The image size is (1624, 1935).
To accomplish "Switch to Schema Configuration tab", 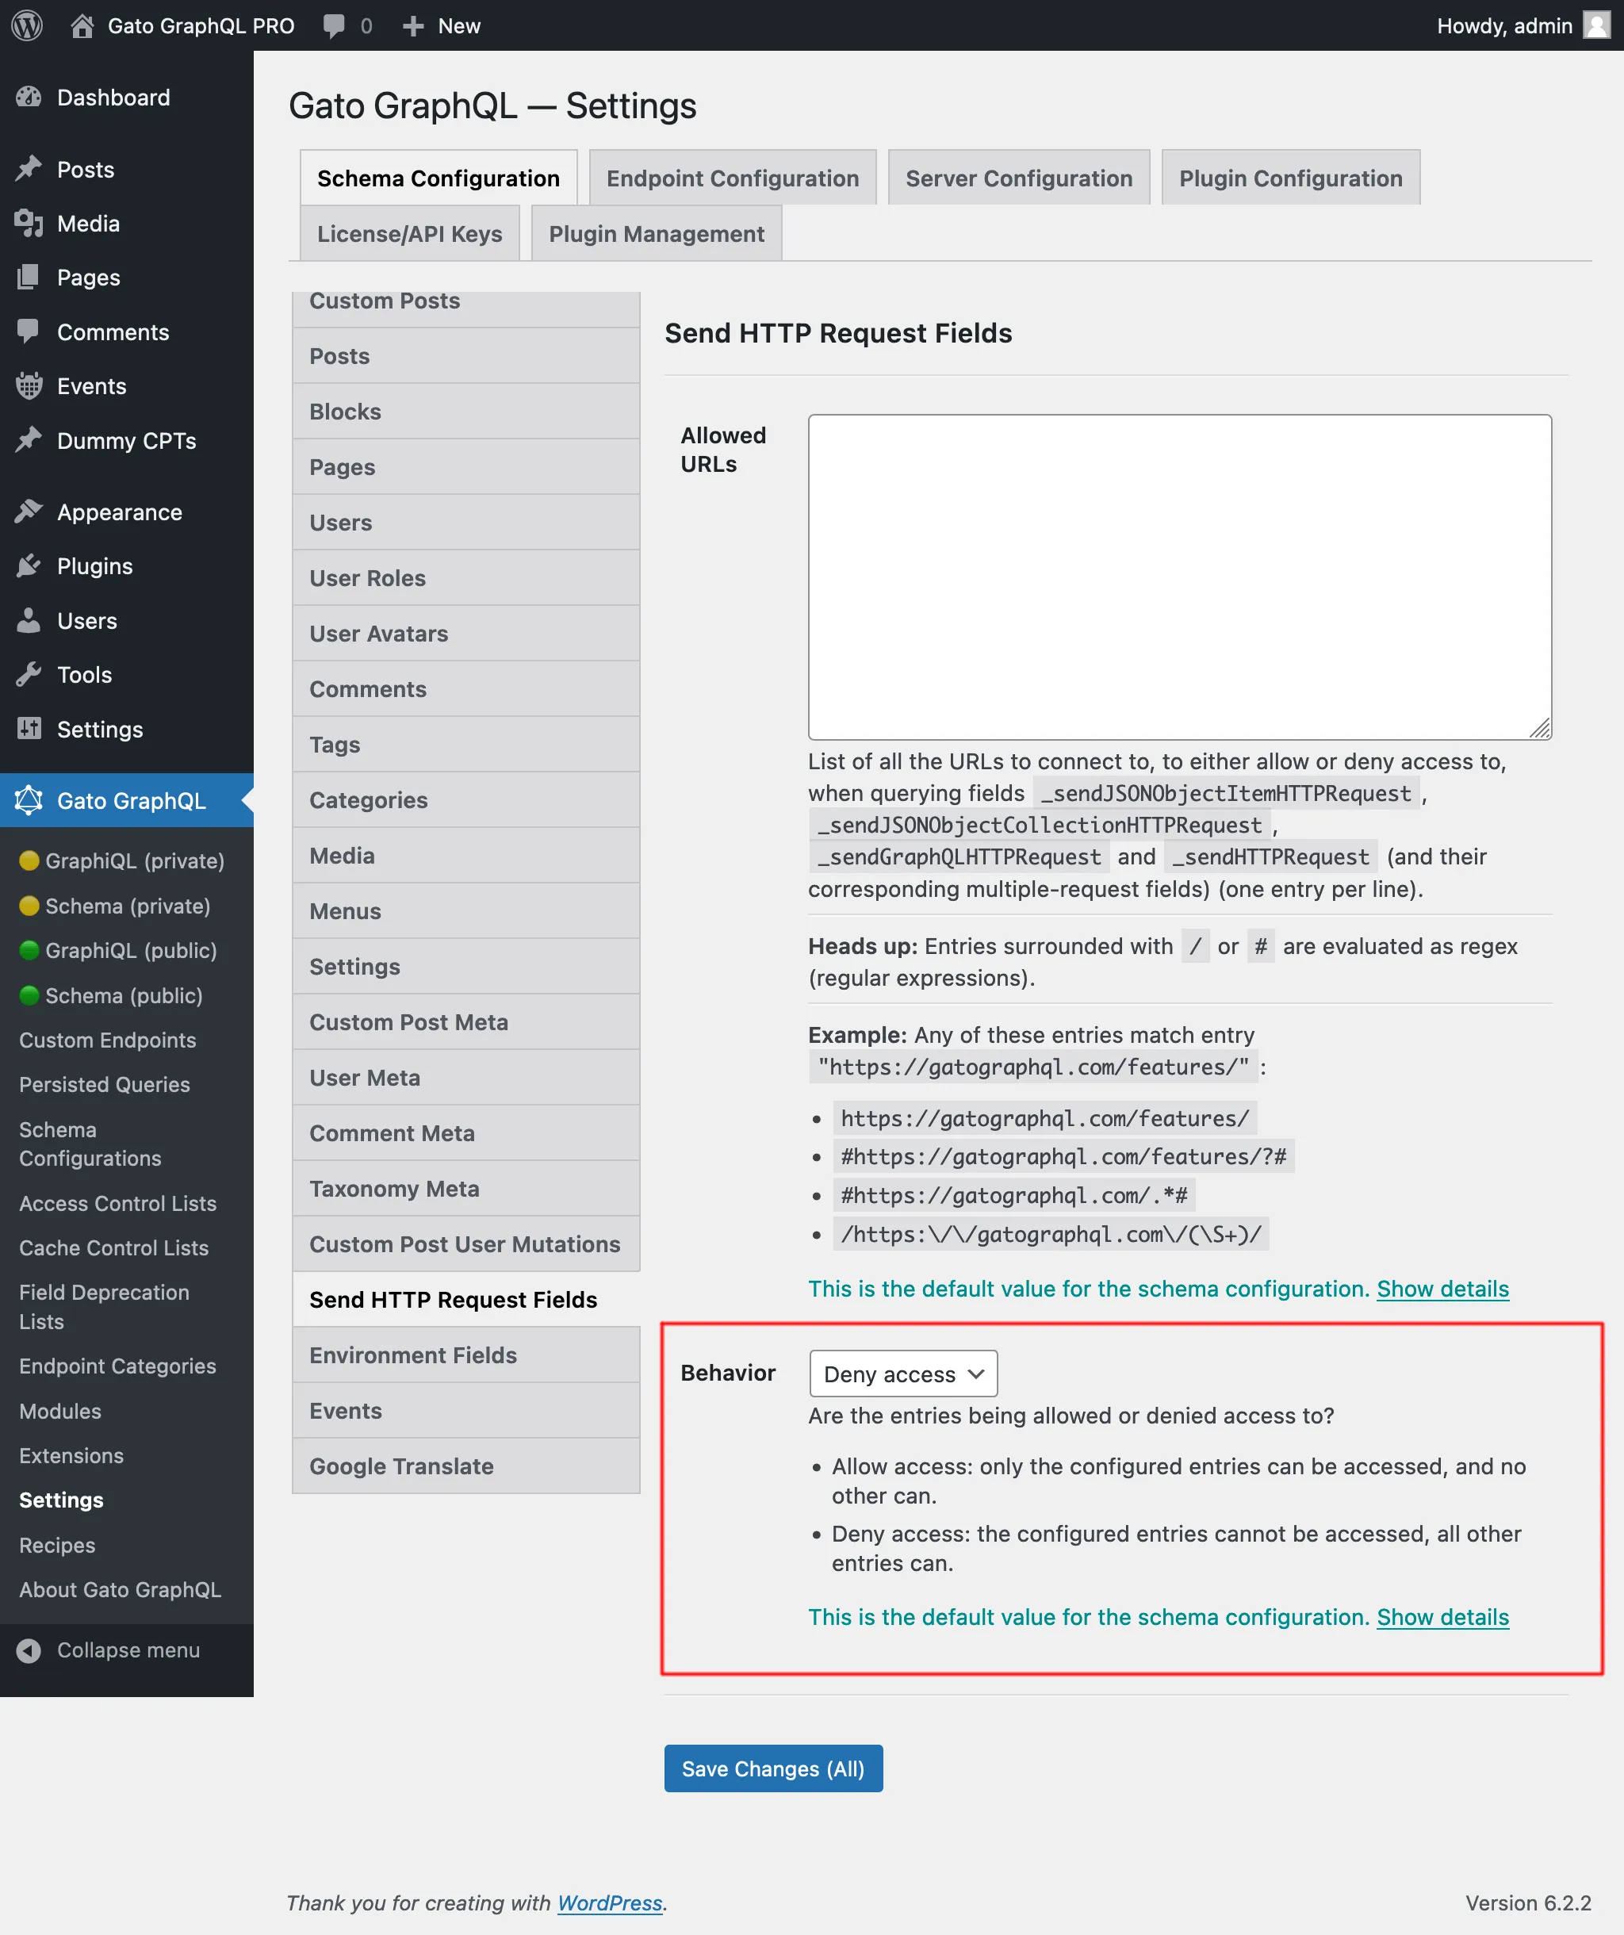I will [439, 178].
